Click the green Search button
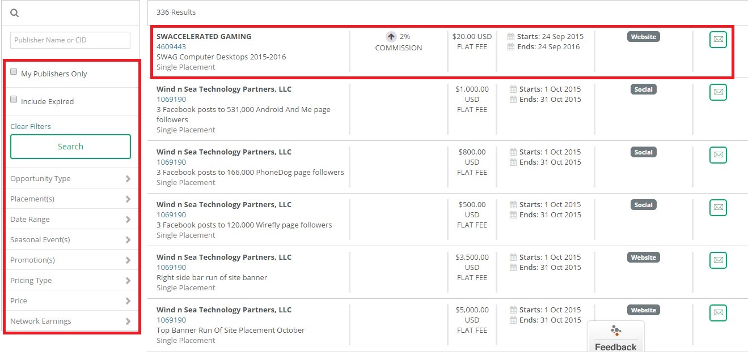Image resolution: width=748 pixels, height=352 pixels. click(x=70, y=147)
